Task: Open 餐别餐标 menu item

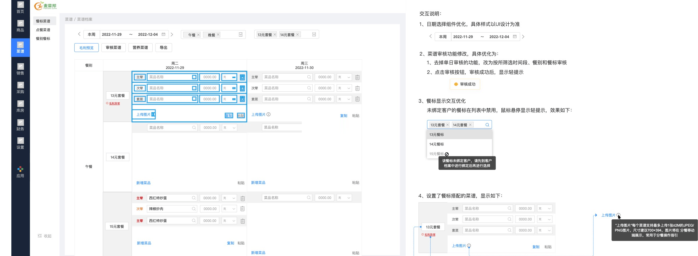Action: click(x=43, y=39)
